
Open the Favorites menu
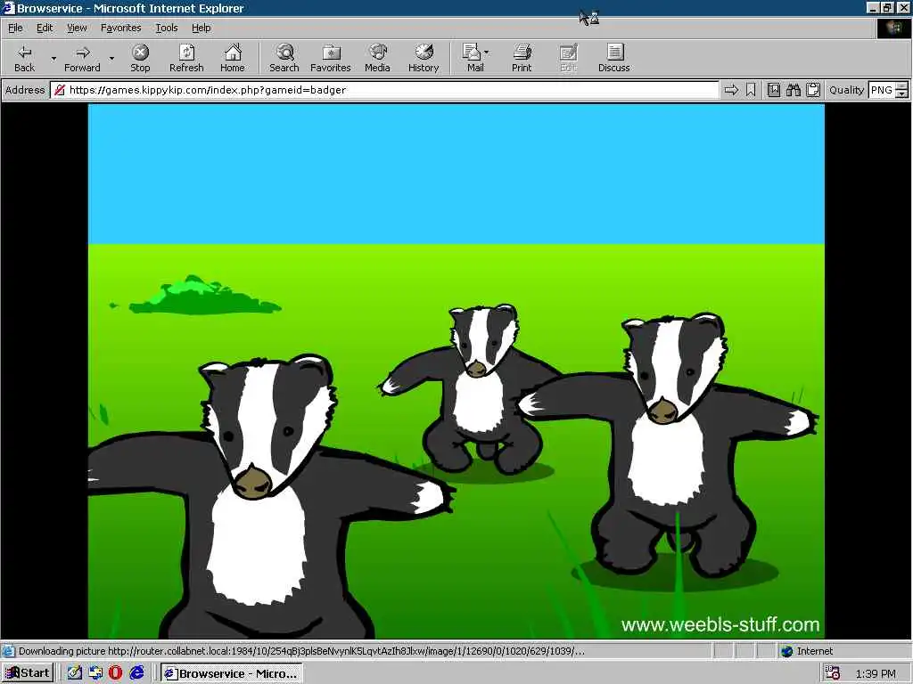click(120, 28)
